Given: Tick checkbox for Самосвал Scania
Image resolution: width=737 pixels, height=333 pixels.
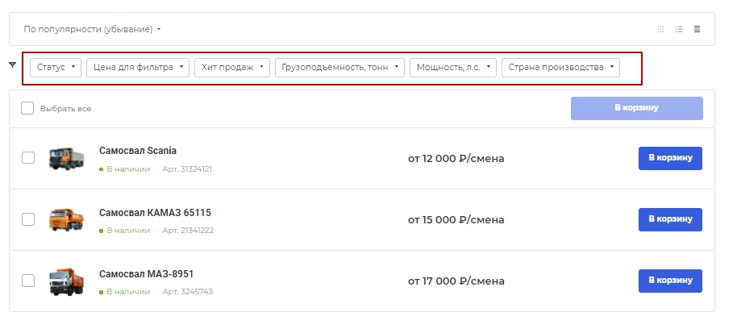Looking at the screenshot, I should point(28,158).
